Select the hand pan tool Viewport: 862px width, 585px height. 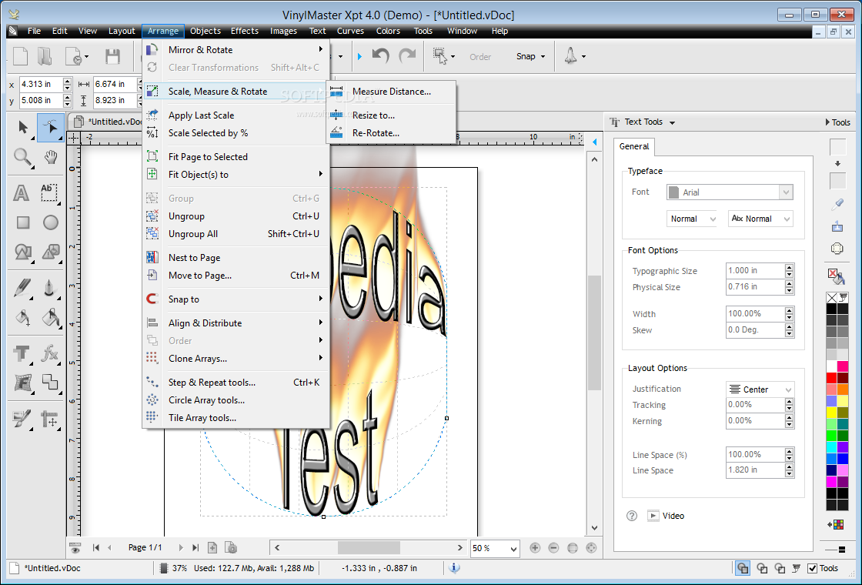51,157
